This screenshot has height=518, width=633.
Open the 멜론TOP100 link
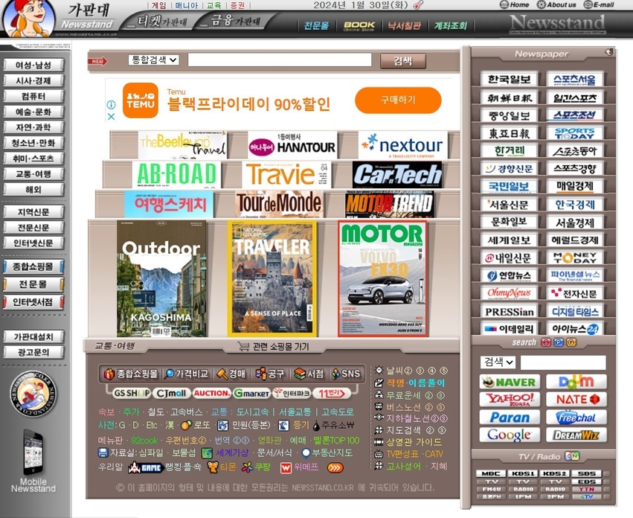click(336, 441)
